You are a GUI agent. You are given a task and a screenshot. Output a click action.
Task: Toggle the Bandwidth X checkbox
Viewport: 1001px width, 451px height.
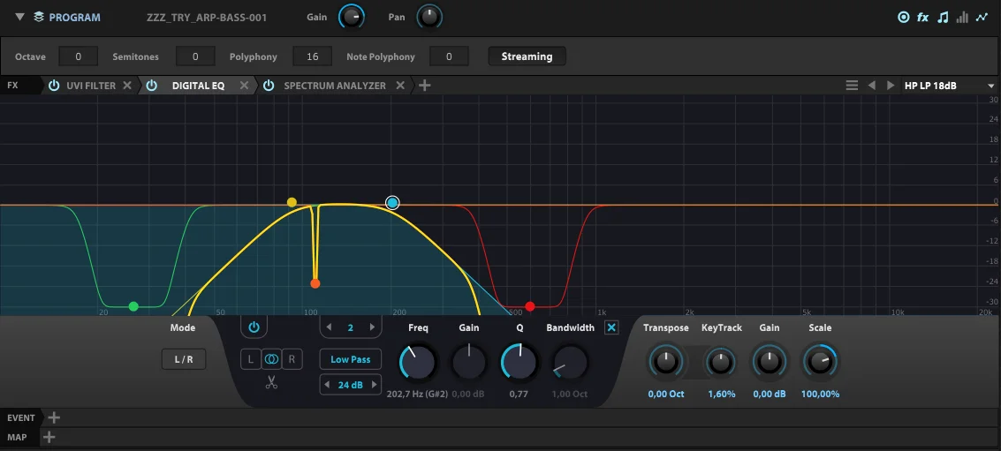611,328
